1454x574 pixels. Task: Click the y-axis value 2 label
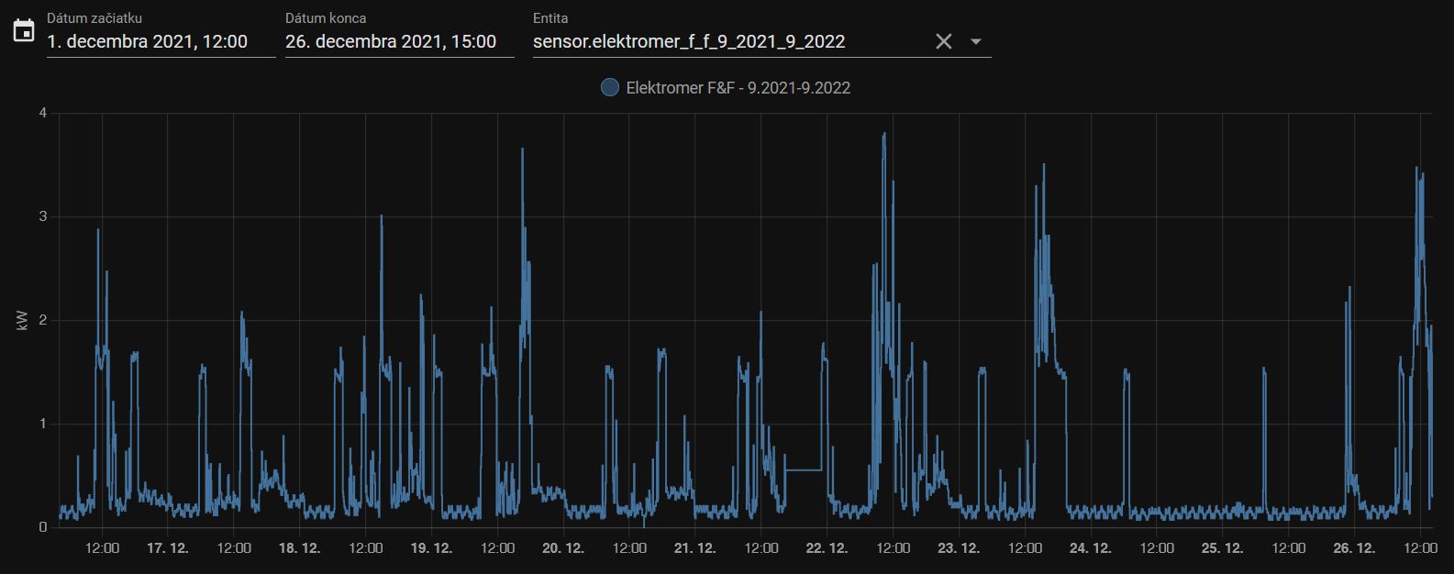pyautogui.click(x=43, y=320)
